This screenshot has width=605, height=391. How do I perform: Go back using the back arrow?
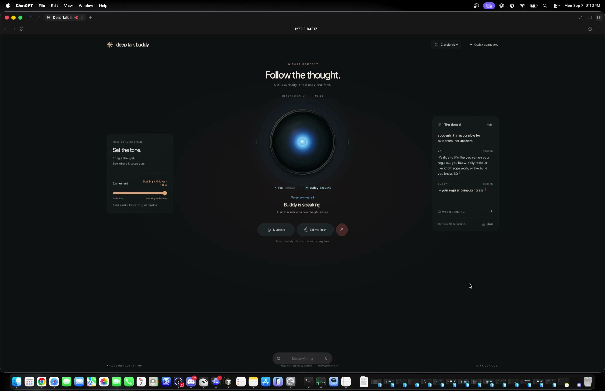coord(6,29)
